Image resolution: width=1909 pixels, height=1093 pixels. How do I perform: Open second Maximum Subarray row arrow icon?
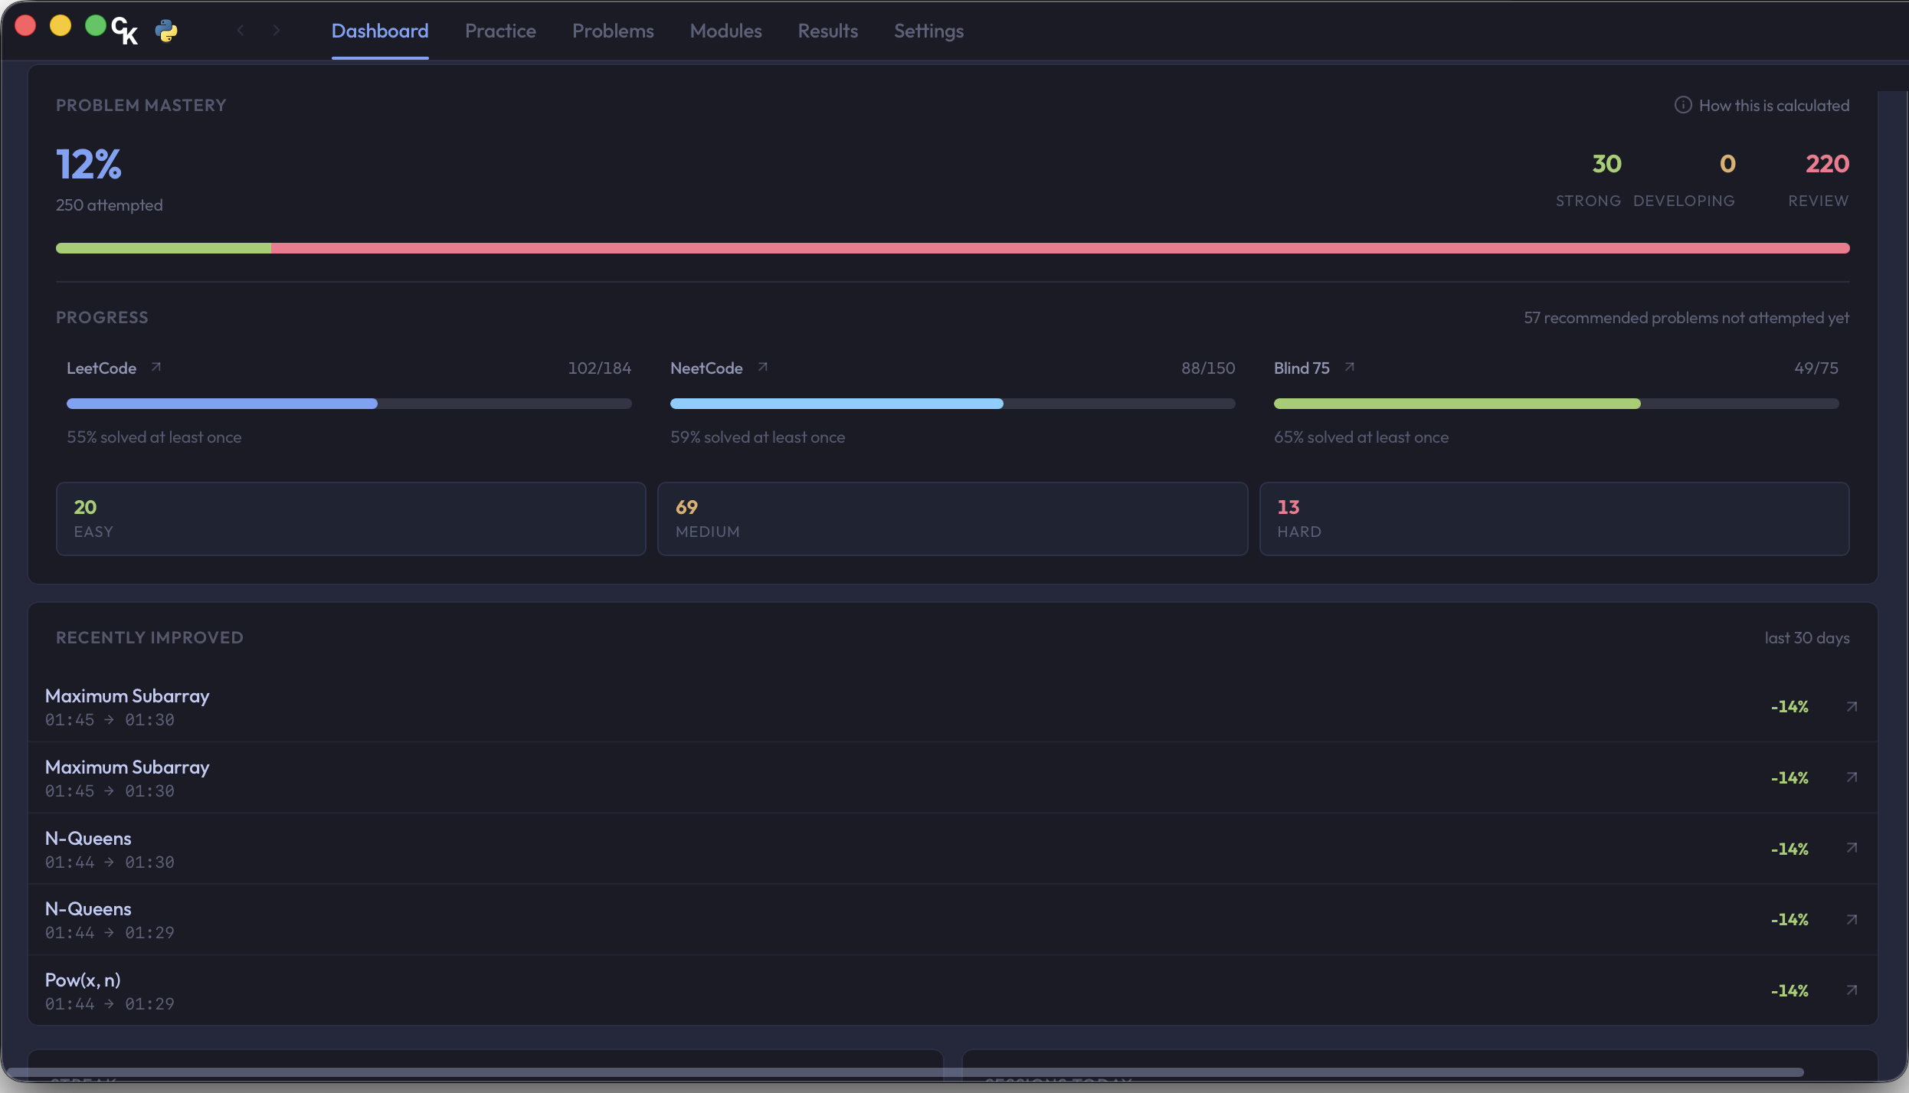(x=1852, y=777)
